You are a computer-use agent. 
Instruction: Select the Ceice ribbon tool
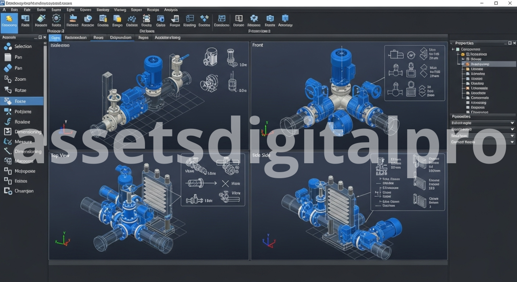[161, 21]
